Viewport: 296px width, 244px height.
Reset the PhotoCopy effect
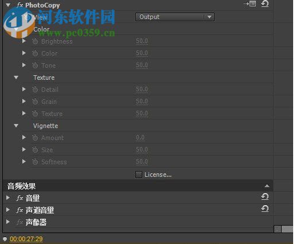click(x=265, y=3)
